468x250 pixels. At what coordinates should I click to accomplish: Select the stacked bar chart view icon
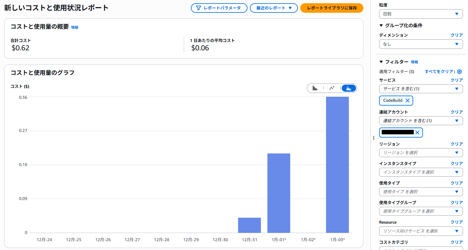[349, 88]
